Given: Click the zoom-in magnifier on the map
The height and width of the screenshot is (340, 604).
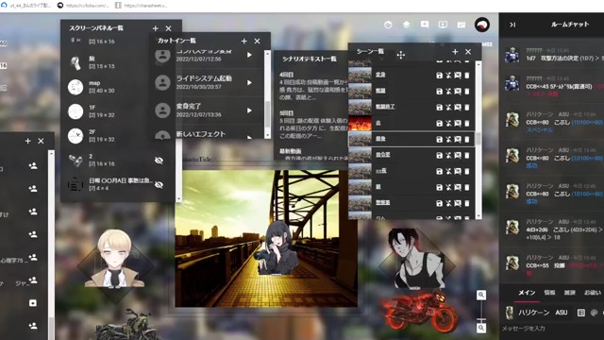Looking at the screenshot, I should (481, 295).
